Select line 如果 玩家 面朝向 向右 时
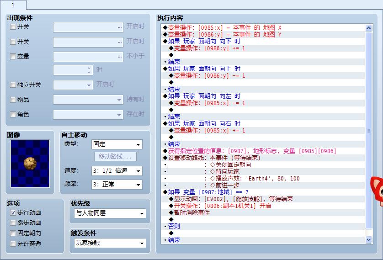Image resolution: width=383 pixels, height=260 pixels. [x=264, y=123]
